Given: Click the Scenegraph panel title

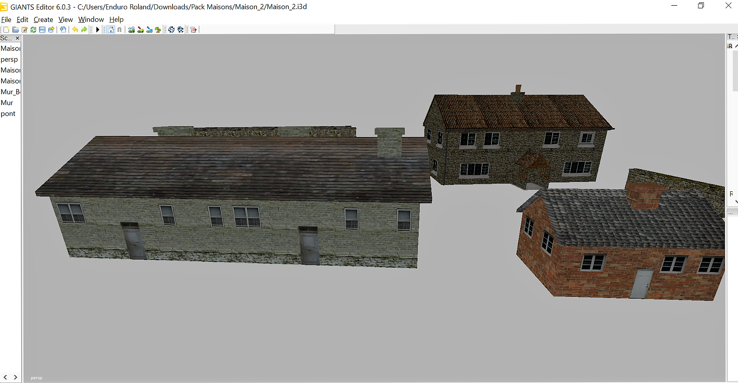Looking at the screenshot, I should point(6,38).
